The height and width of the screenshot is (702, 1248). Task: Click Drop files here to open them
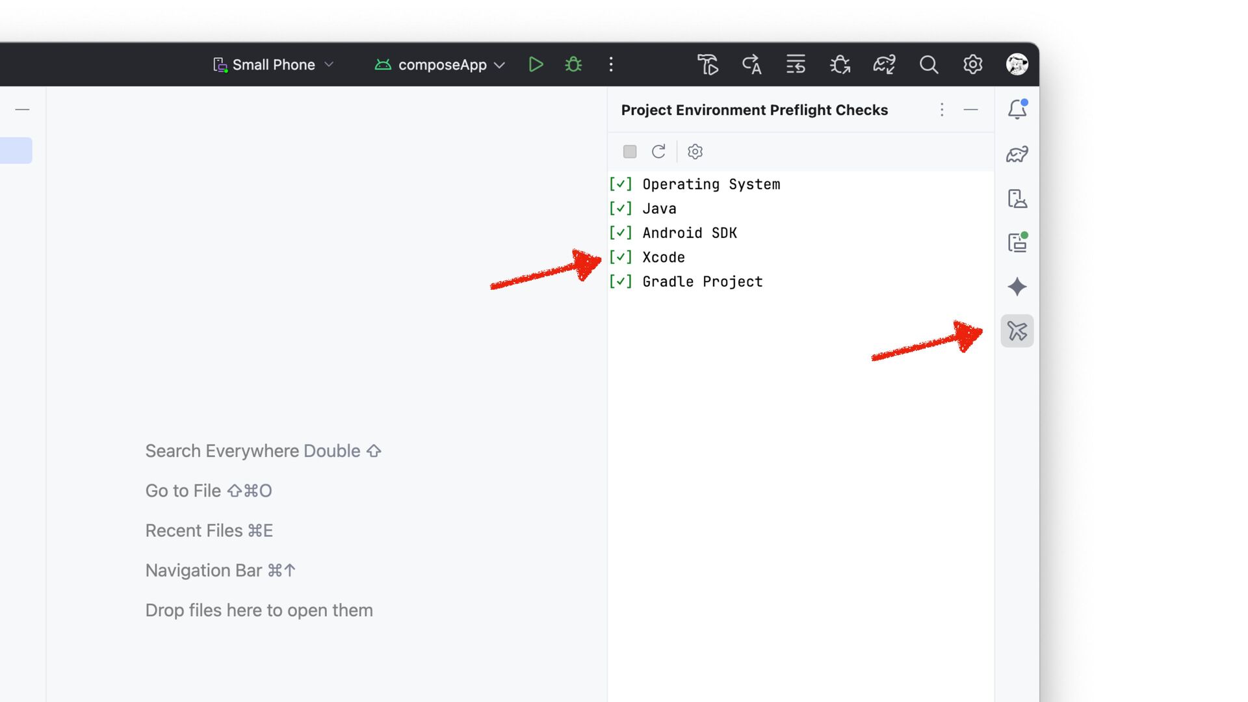pyautogui.click(x=259, y=610)
